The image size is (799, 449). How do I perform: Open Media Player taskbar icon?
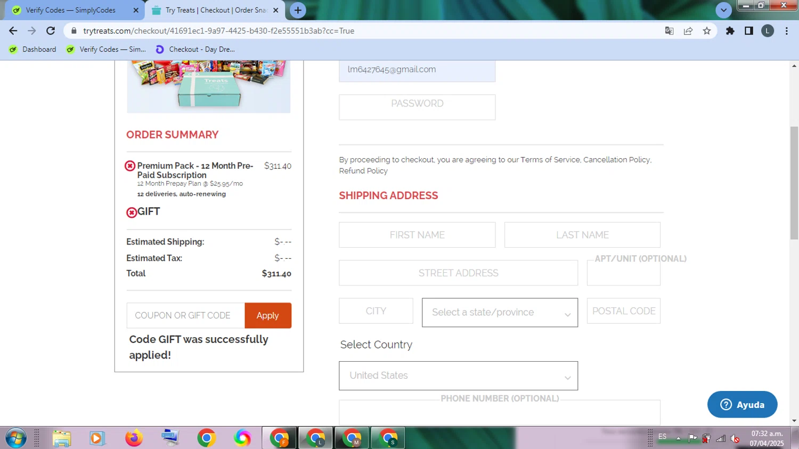point(96,438)
